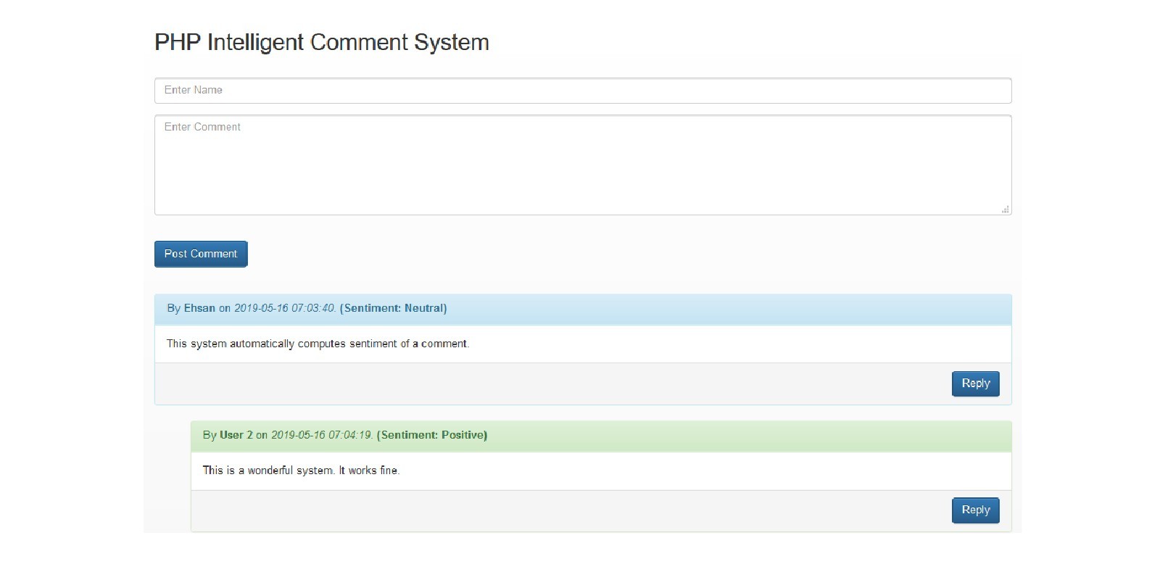Click the comment box resize handle

pyautogui.click(x=1006, y=210)
